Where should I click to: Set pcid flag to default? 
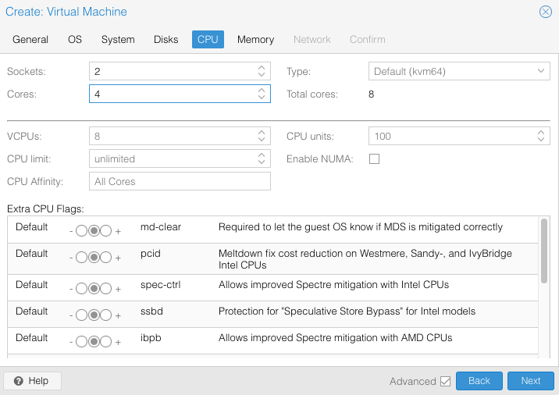click(x=94, y=258)
